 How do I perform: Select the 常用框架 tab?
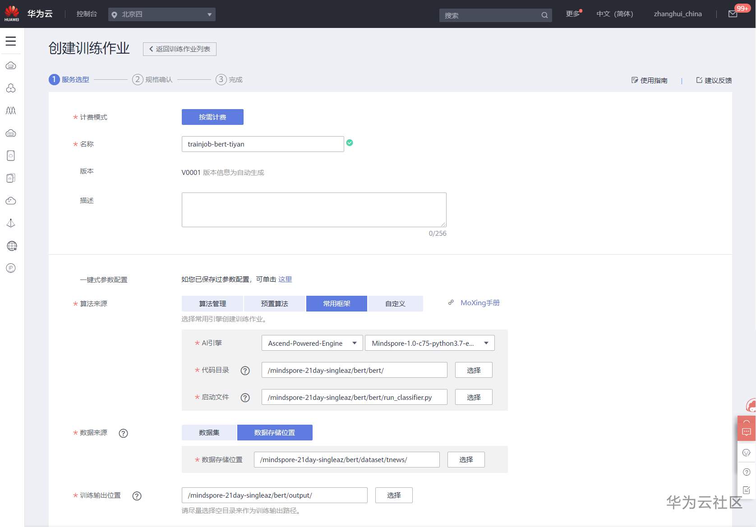pos(337,304)
